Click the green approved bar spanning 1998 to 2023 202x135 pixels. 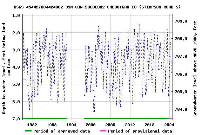pyautogui.click(x=126, y=118)
